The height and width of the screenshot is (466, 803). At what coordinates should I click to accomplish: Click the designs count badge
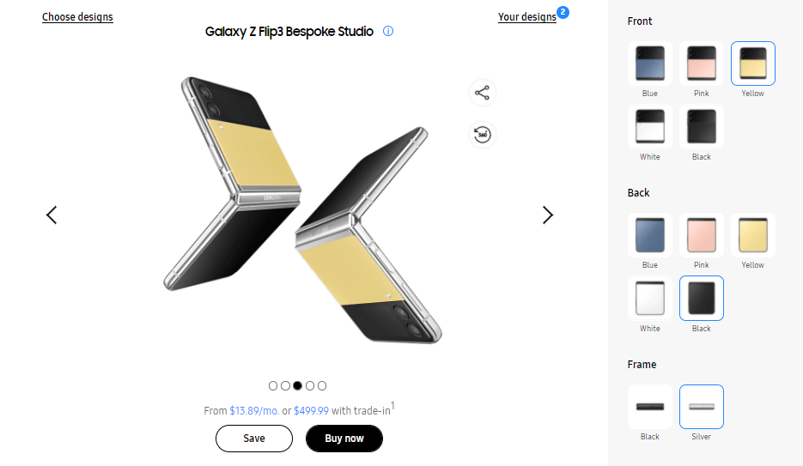[x=563, y=12]
